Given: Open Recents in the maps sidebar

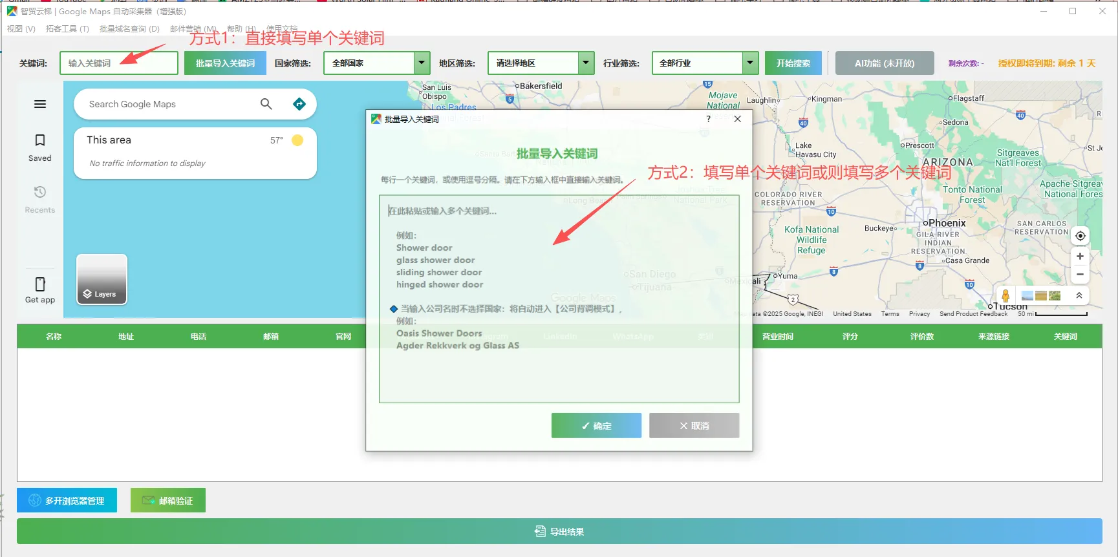Looking at the screenshot, I should tap(40, 200).
